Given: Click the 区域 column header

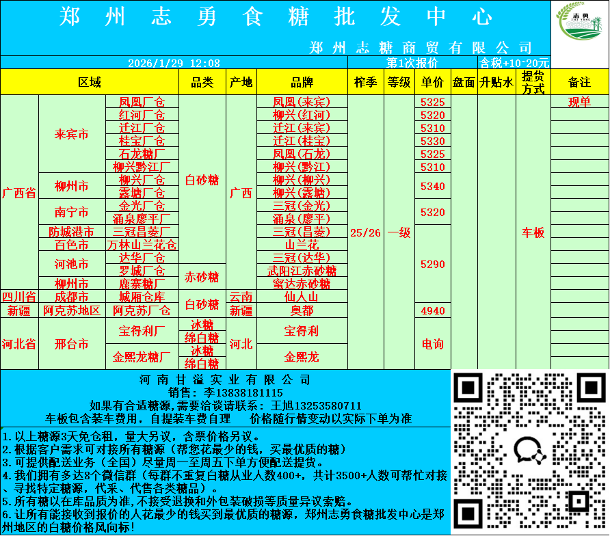Looking at the screenshot, I should coord(90,82).
